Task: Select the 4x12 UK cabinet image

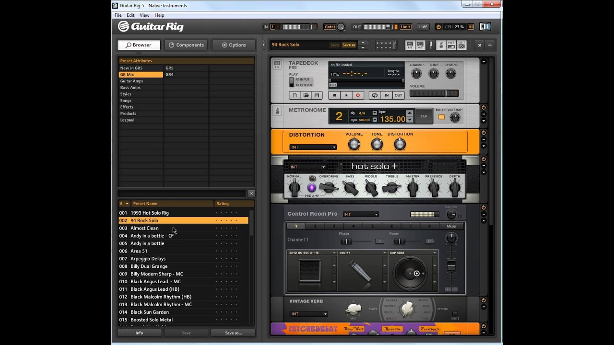Action: point(310,271)
